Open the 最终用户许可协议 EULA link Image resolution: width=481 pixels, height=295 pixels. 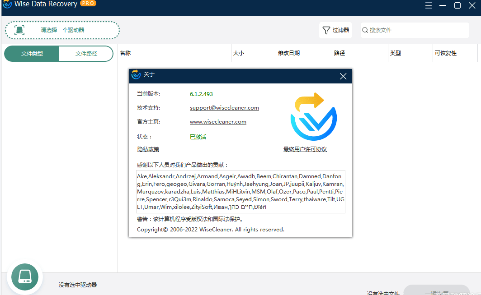click(x=305, y=149)
